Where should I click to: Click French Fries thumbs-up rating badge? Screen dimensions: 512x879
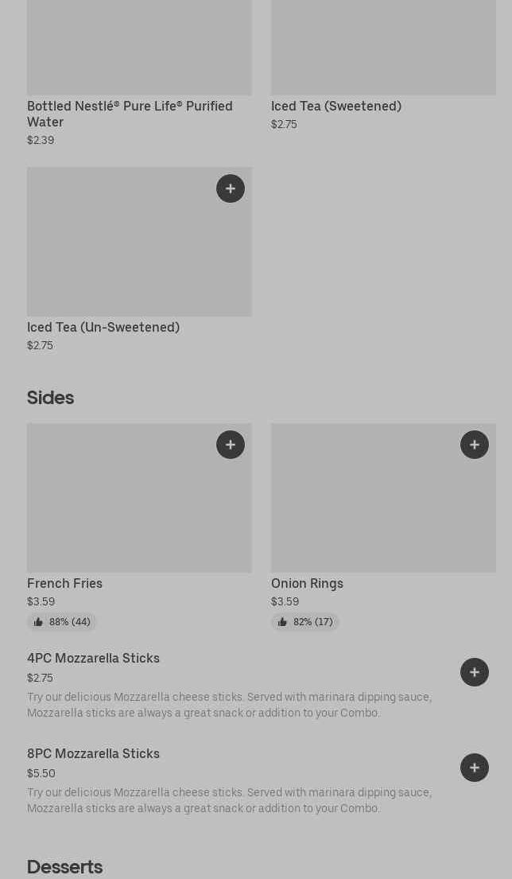(x=62, y=622)
